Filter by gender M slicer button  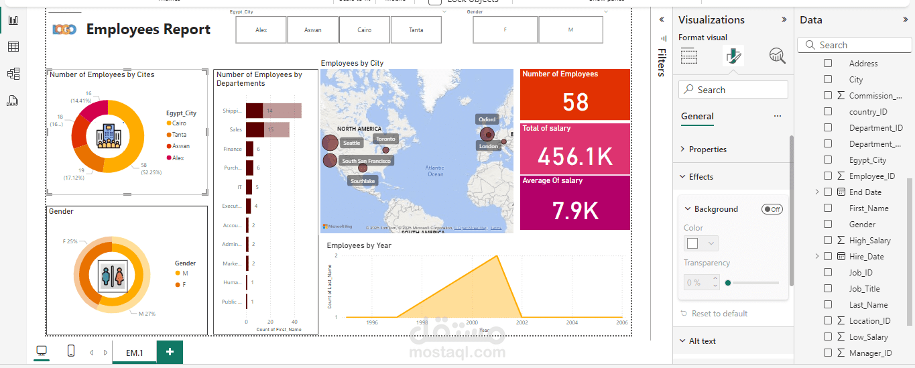point(570,30)
